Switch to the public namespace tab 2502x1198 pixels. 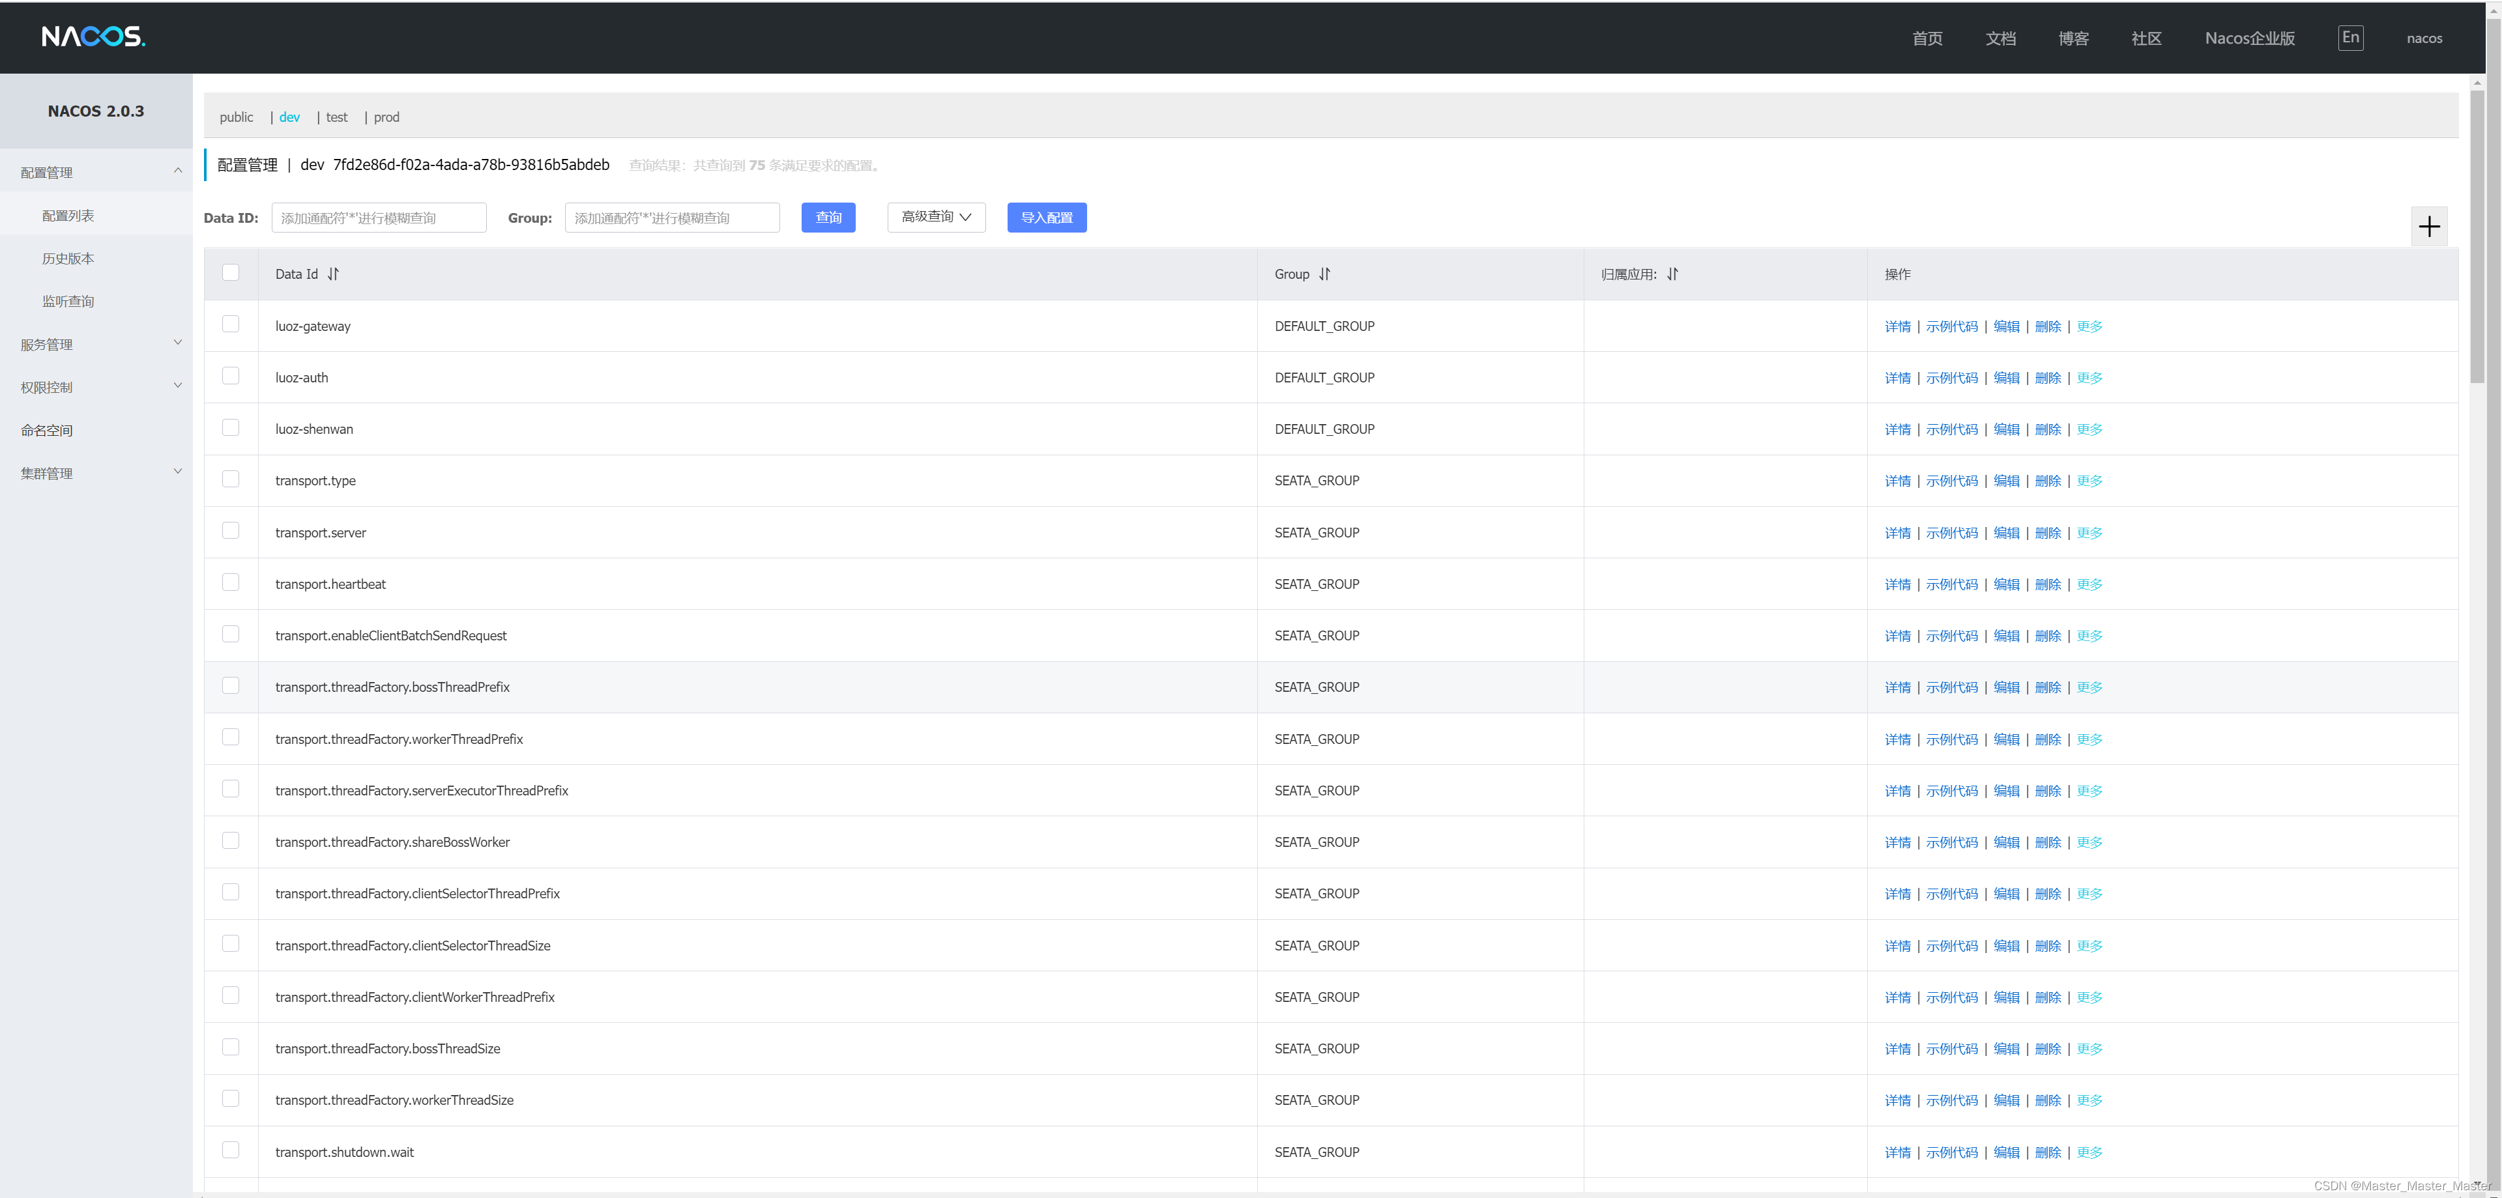pos(236,117)
